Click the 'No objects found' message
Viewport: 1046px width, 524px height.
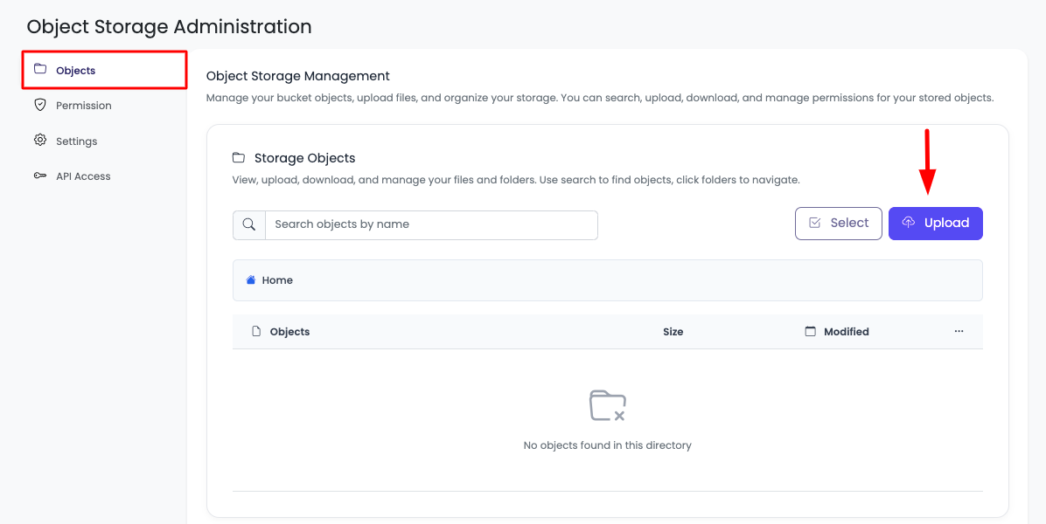tap(607, 445)
